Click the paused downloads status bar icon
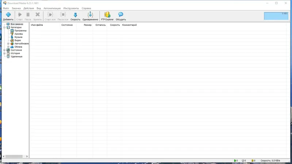The image size is (292, 164). click(243, 160)
